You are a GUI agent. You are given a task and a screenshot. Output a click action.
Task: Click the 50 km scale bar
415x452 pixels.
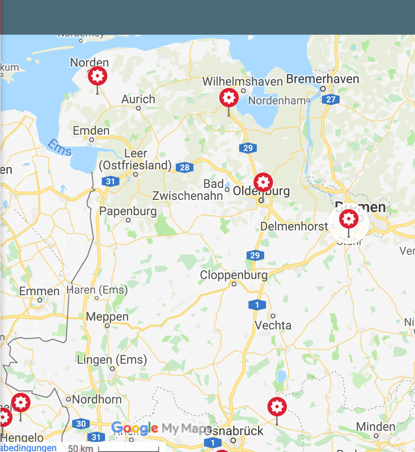click(x=113, y=448)
